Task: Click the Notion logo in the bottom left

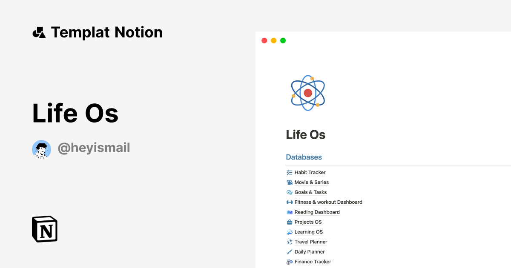Action: [44, 229]
